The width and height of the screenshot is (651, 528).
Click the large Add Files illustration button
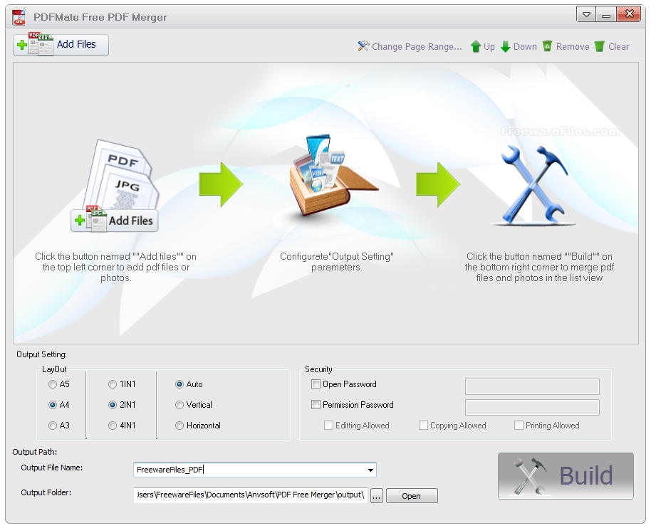pos(115,221)
